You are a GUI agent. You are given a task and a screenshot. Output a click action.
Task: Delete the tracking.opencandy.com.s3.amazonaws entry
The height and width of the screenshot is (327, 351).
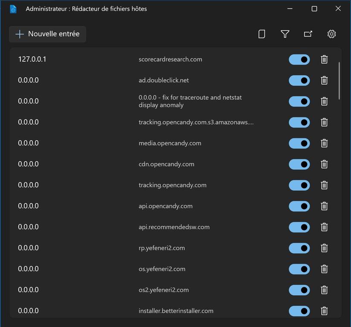(324, 122)
